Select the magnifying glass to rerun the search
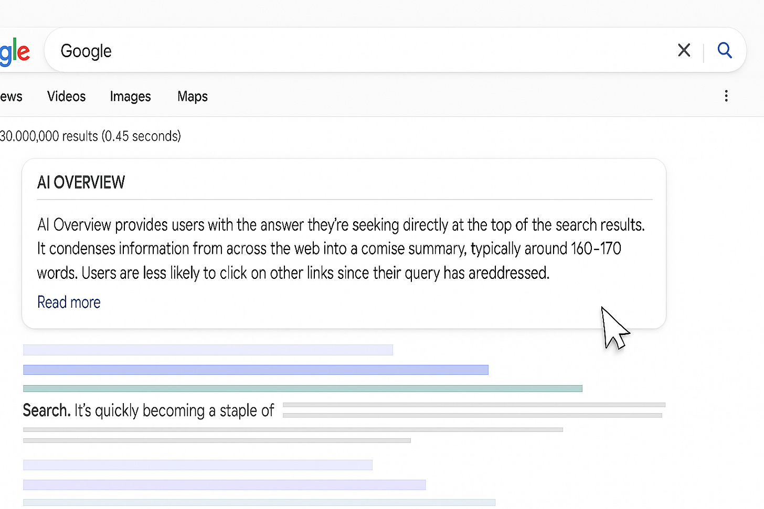This screenshot has height=509, width=764. (725, 50)
